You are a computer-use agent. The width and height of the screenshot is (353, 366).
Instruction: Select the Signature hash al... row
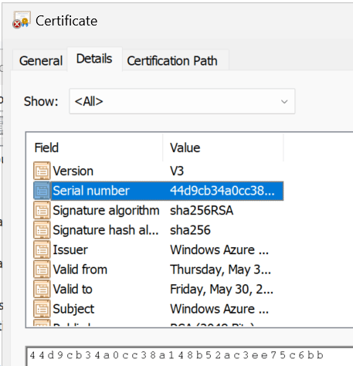tap(158, 230)
